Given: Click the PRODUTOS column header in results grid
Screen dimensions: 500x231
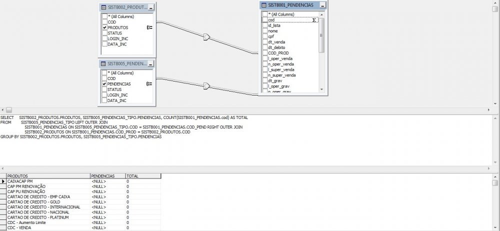Looking at the screenshot, I should pyautogui.click(x=48, y=176).
